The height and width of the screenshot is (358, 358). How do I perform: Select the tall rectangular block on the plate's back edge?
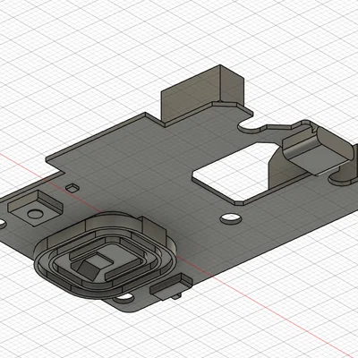pos(202,94)
